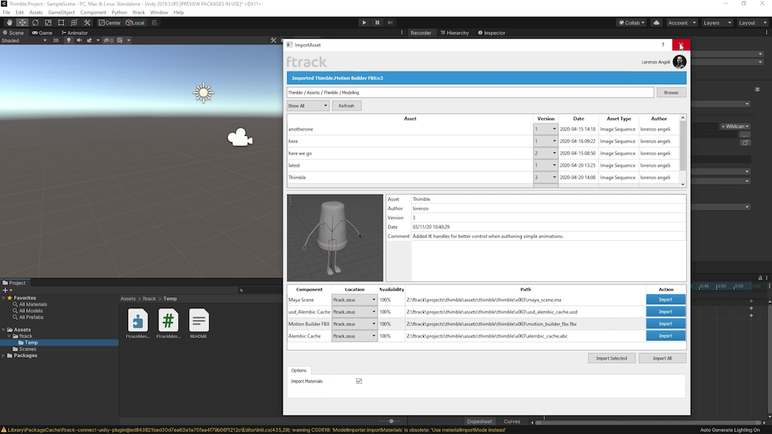The image size is (772, 434).
Task: Select the Rotate tool
Action: [x=35, y=22]
